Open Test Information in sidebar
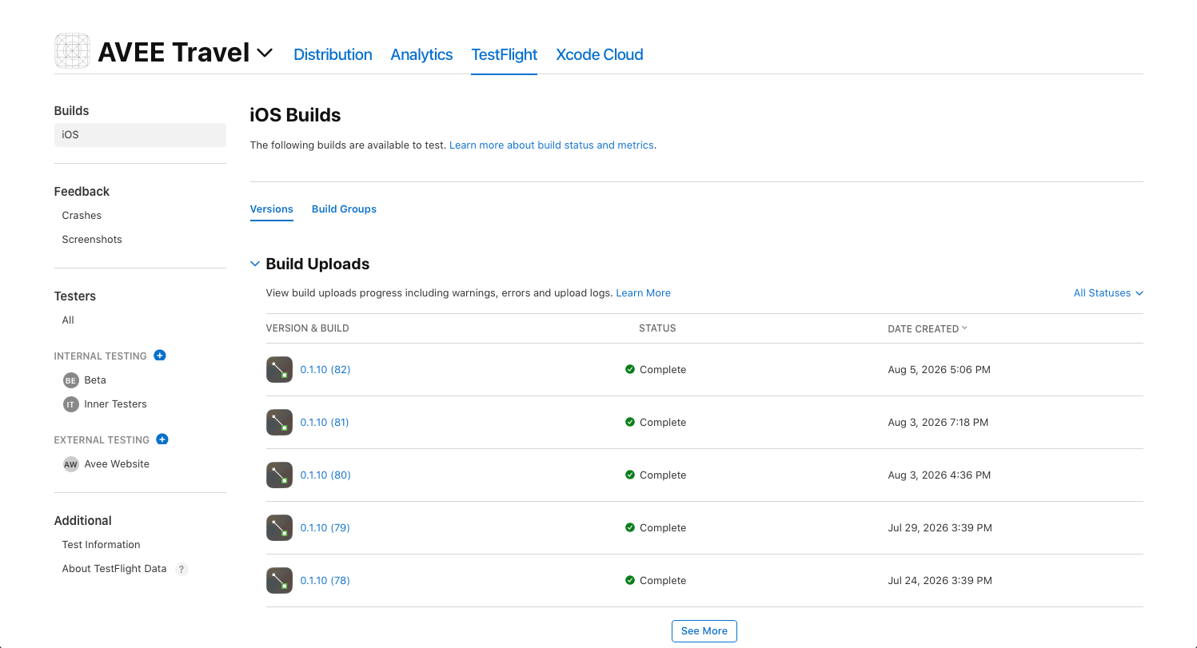The image size is (1197, 648). click(x=101, y=545)
